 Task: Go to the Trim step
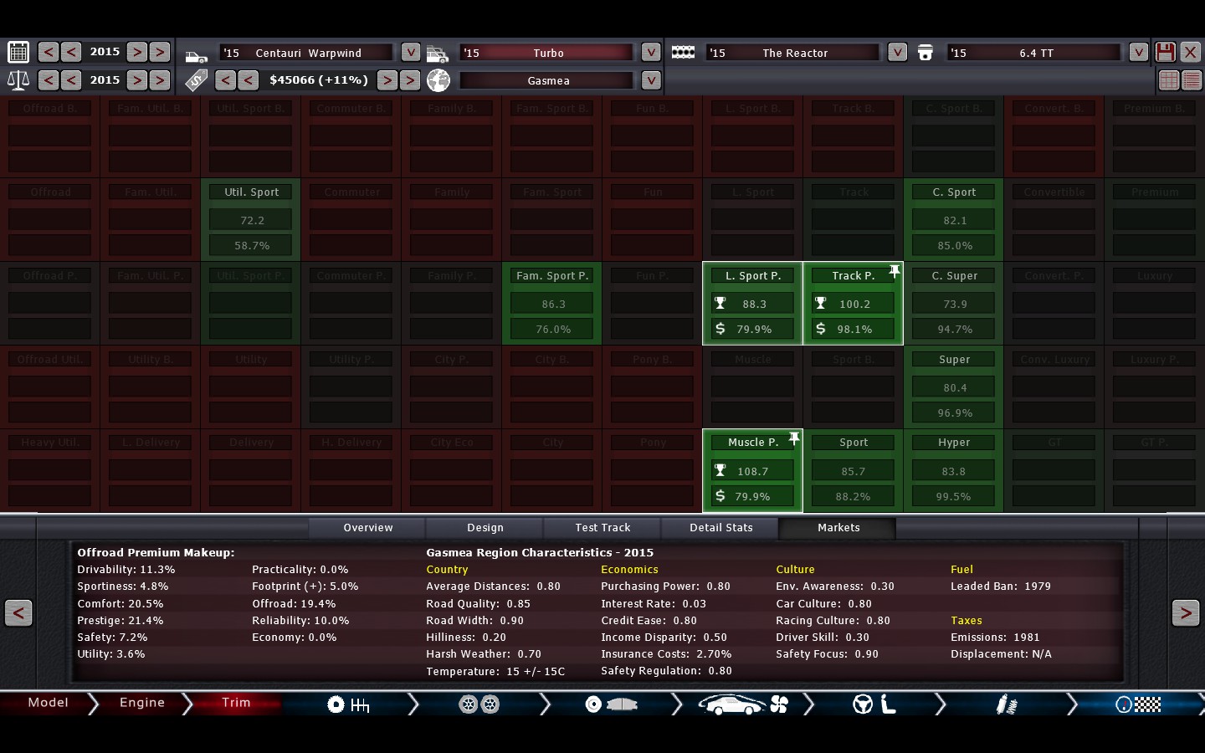tap(236, 703)
